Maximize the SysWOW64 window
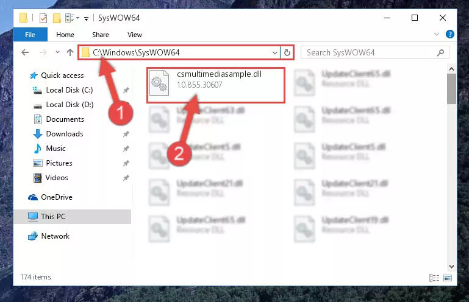The image size is (469, 302). pyautogui.click(x=415, y=18)
